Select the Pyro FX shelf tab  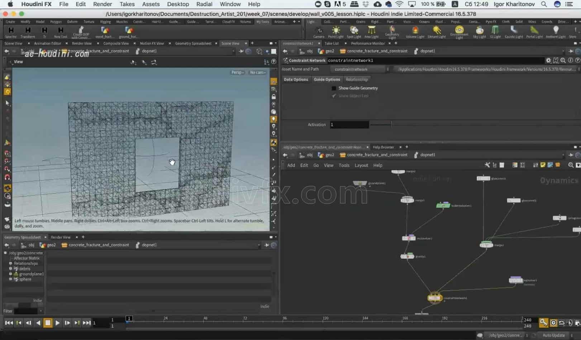pos(491,21)
